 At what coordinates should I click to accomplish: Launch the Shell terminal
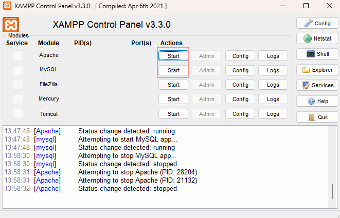(317, 54)
